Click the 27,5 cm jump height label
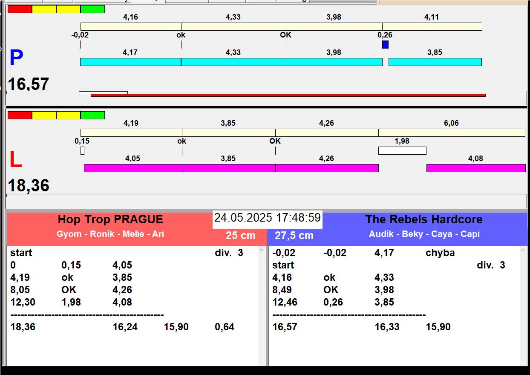This screenshot has height=375, width=530. 294,235
